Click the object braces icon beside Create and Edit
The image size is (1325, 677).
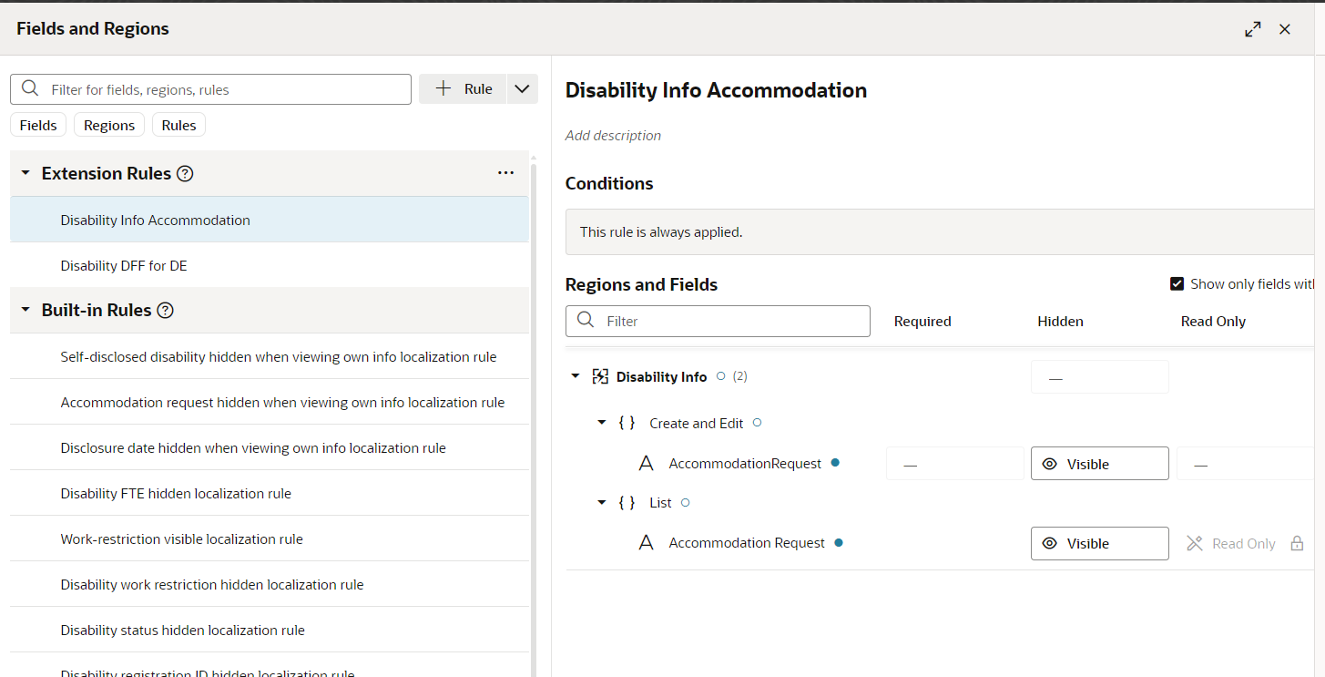626,422
